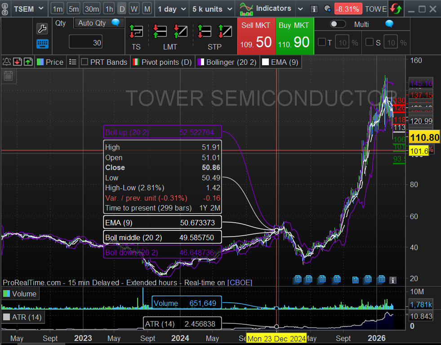Click the chain link icon beside TSEM

coord(5,9)
